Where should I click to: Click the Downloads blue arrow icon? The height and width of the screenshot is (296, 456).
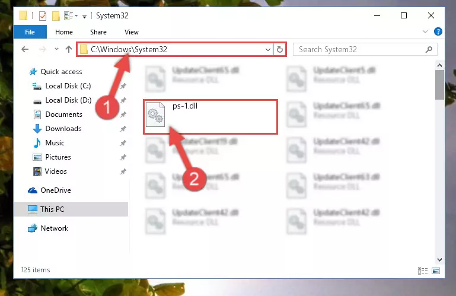click(37, 129)
